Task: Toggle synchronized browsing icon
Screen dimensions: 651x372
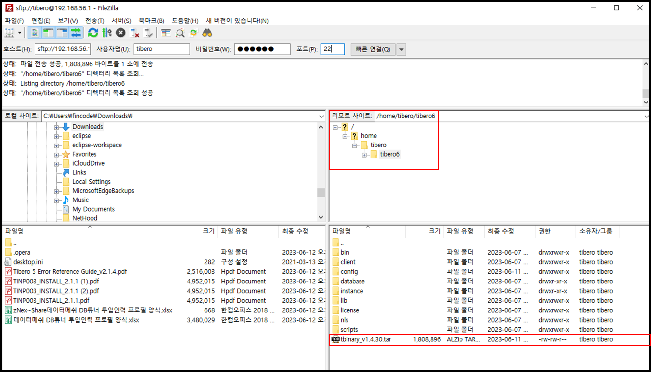Action: pyautogui.click(x=193, y=33)
